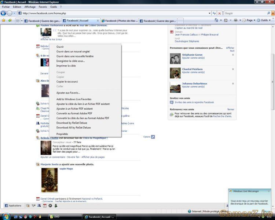
Task: Click the Windows Live Messenger notification text
Action: click(249, 202)
